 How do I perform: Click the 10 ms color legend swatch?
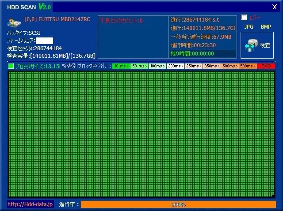(x=121, y=66)
